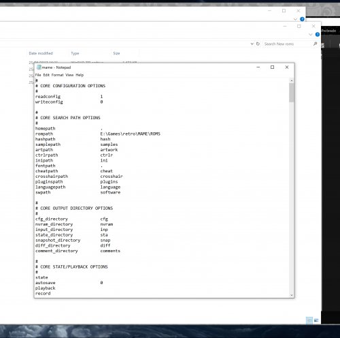Expand the ribbon chevron in front Explorer window
This screenshot has height=338, width=340.
(x=311, y=35)
